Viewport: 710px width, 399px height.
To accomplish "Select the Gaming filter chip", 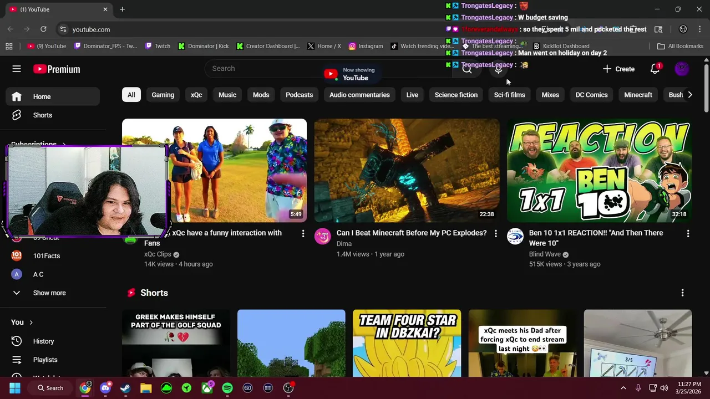I will tap(163, 95).
